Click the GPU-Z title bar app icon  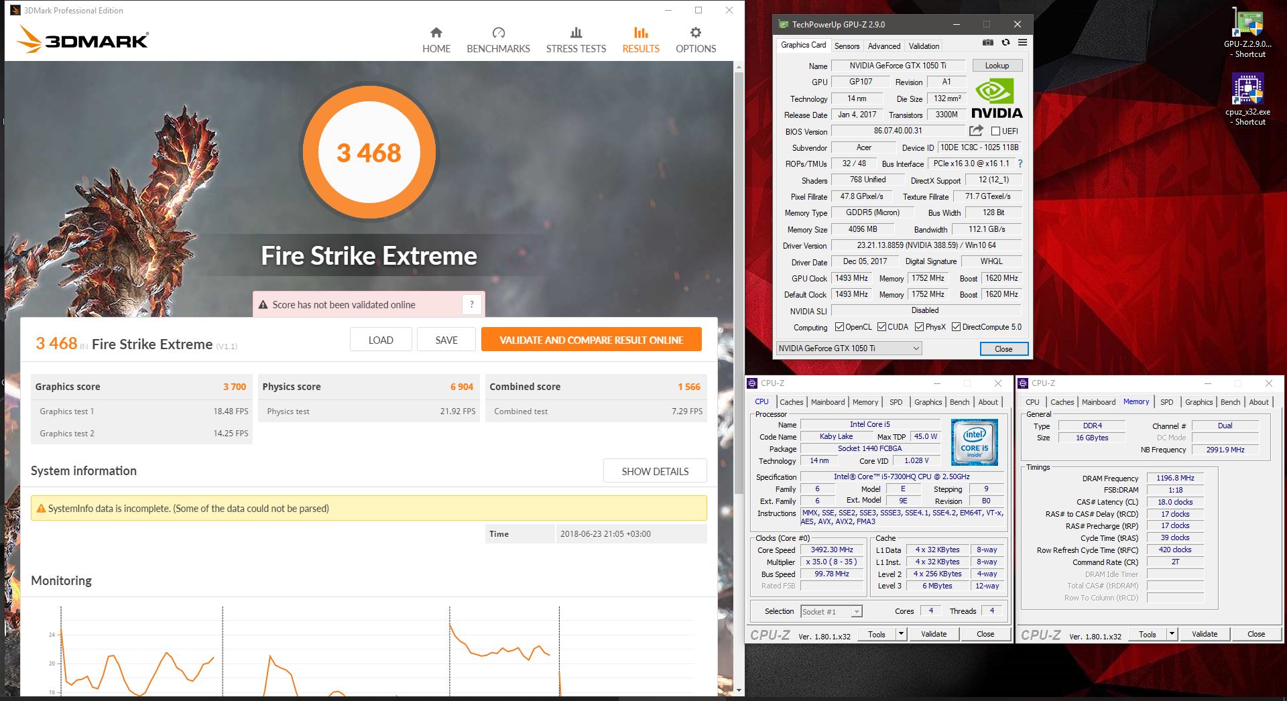click(x=782, y=24)
